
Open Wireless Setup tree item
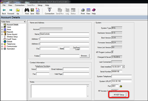pos(12,37)
